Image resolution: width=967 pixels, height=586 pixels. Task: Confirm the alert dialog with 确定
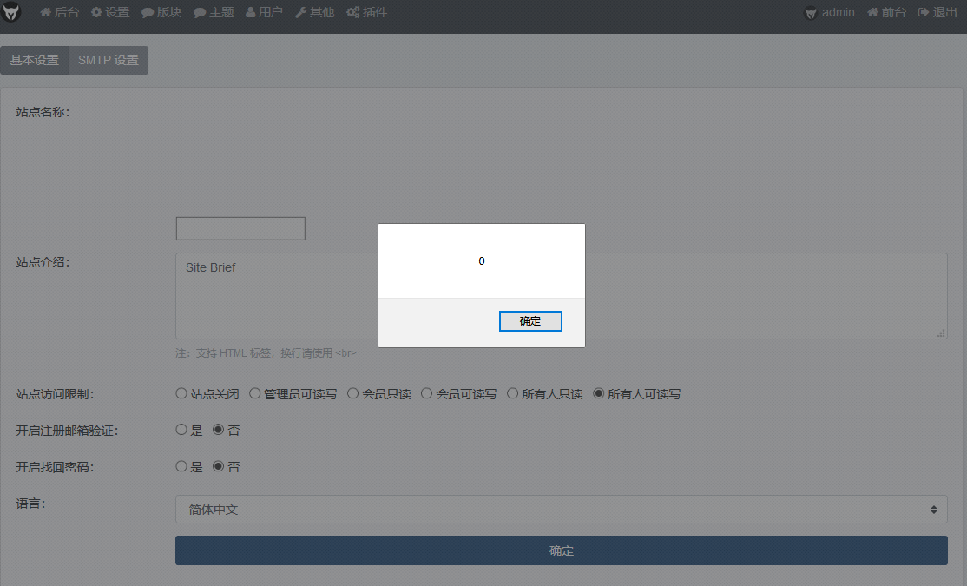click(x=530, y=320)
